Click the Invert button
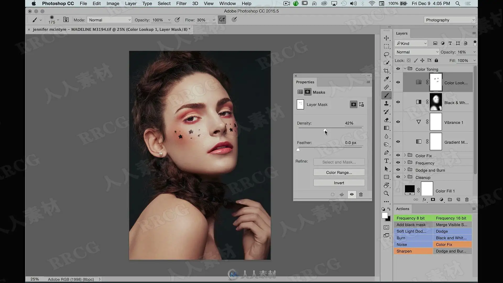The height and width of the screenshot is (283, 503). coord(339,183)
